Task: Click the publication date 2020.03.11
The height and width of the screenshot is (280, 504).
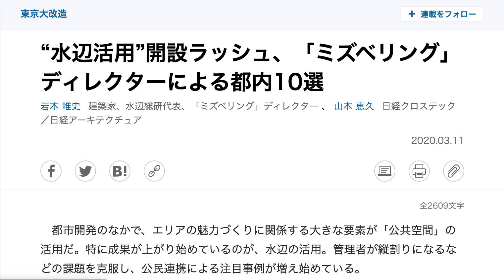Action: point(437,140)
